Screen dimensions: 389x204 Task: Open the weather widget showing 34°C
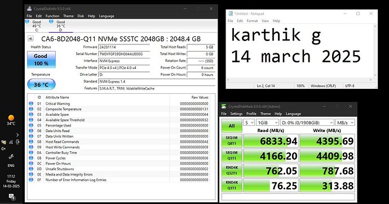(11, 120)
